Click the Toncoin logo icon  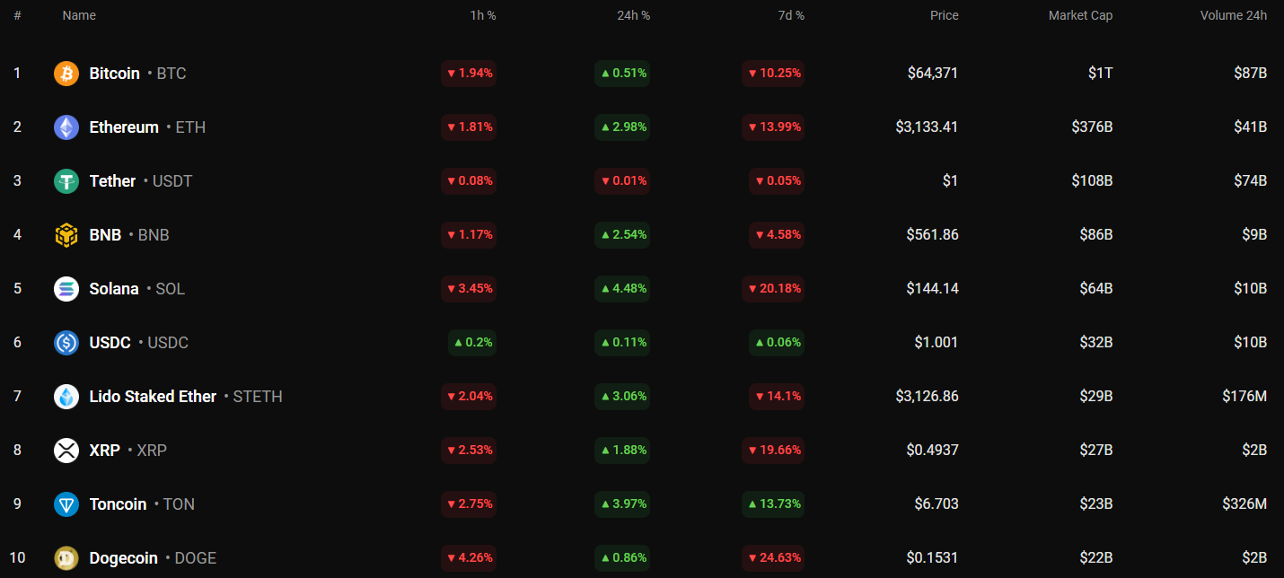[x=66, y=504]
